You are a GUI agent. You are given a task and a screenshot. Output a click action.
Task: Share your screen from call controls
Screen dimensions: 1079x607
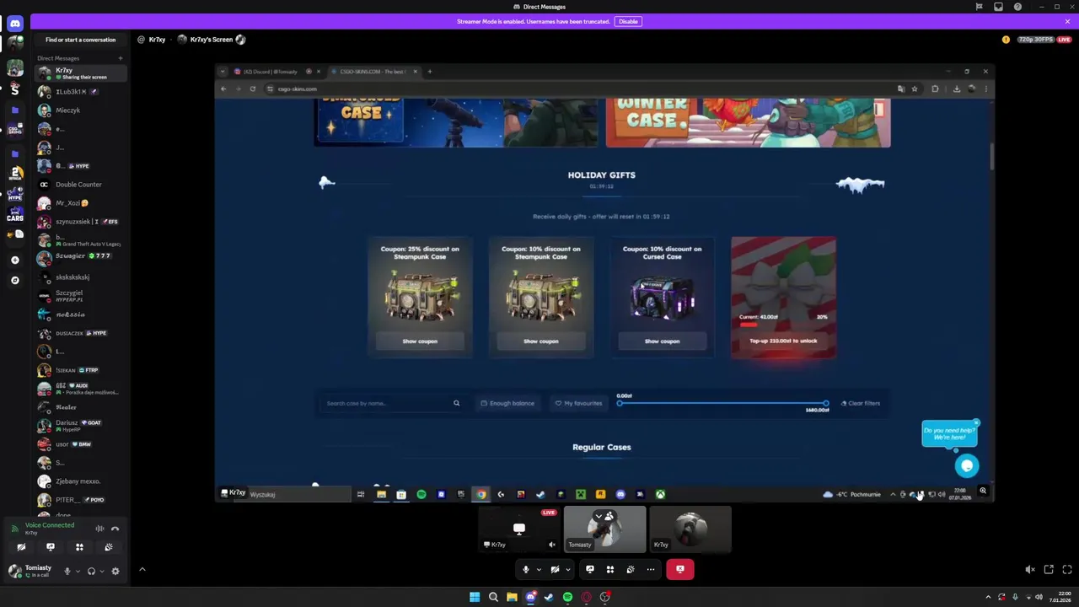(x=590, y=569)
